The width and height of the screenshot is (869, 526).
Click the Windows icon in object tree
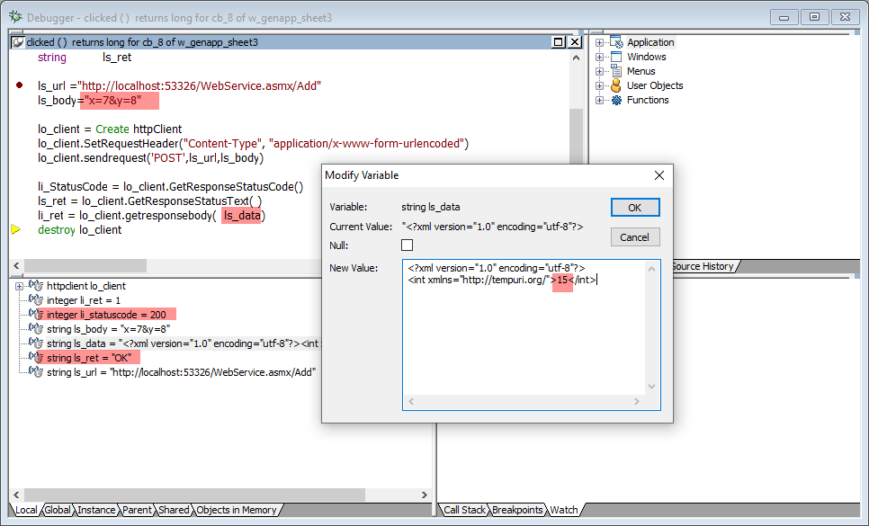tap(616, 57)
